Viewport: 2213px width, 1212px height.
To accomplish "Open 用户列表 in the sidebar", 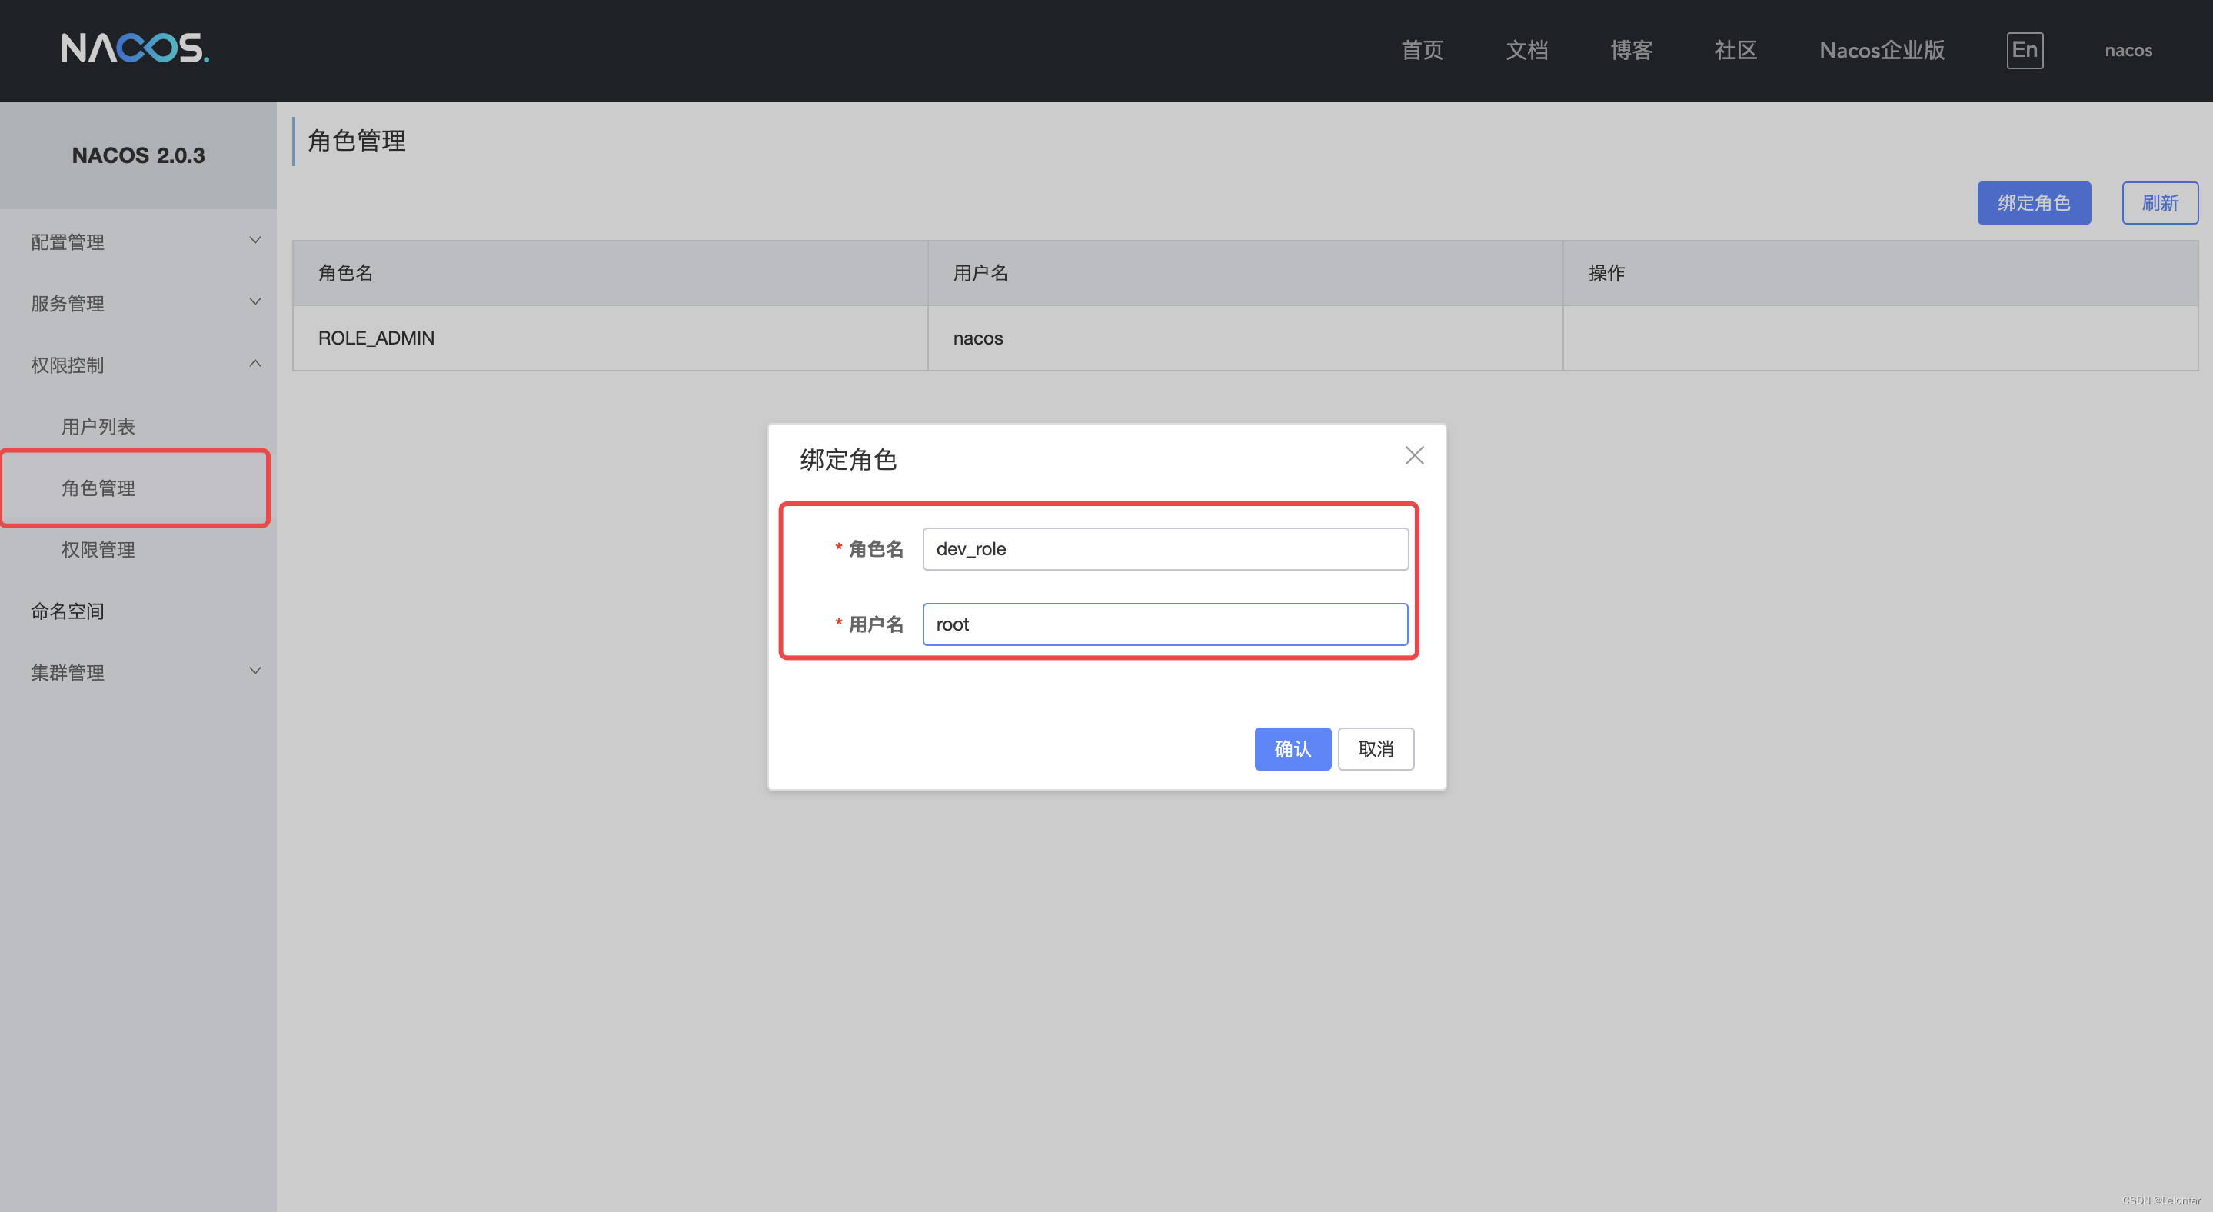I will click(x=98, y=426).
